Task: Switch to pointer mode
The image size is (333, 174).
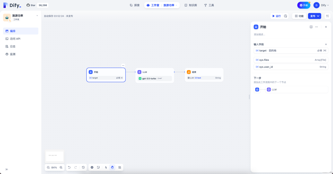Action: pos(106,168)
